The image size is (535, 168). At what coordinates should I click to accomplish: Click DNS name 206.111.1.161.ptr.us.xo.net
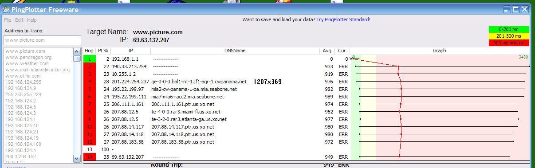tap(182, 104)
